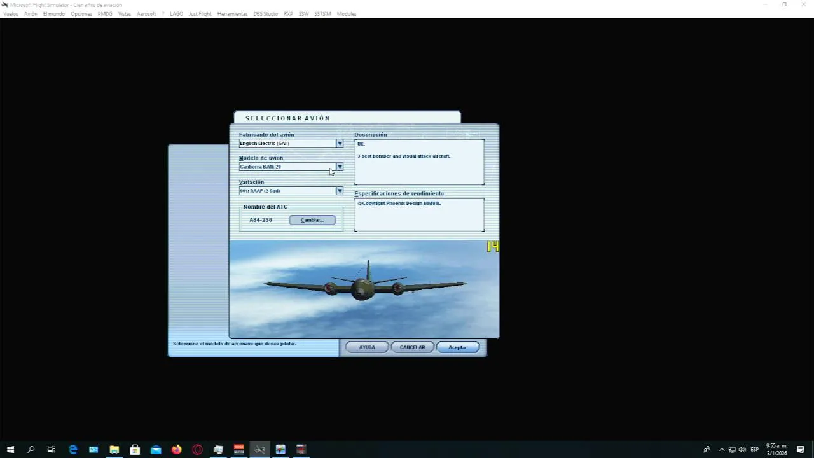Open the SSTSIM menu
Screen dimensions: 814x458
(323, 14)
